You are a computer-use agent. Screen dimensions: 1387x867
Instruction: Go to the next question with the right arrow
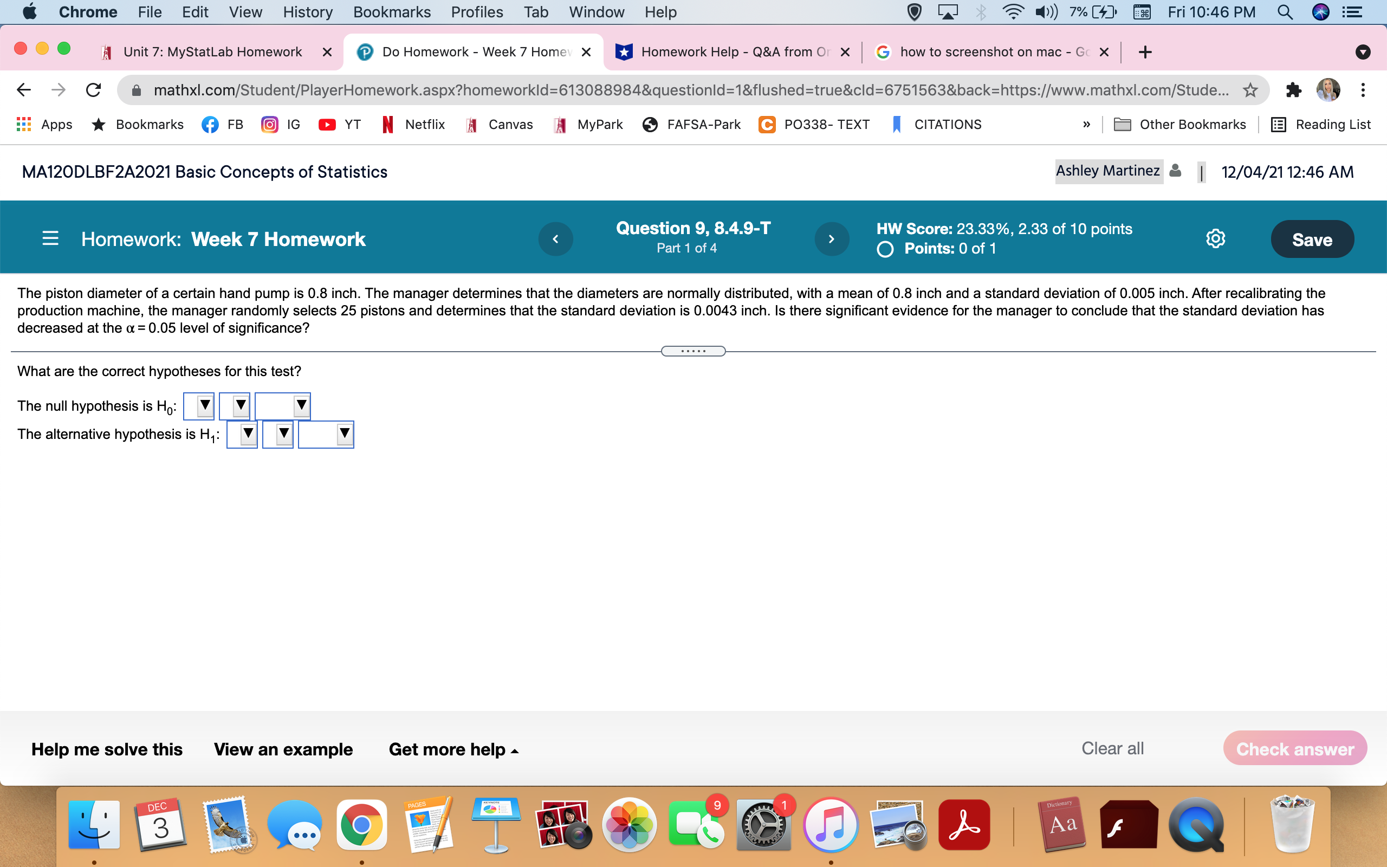832,238
